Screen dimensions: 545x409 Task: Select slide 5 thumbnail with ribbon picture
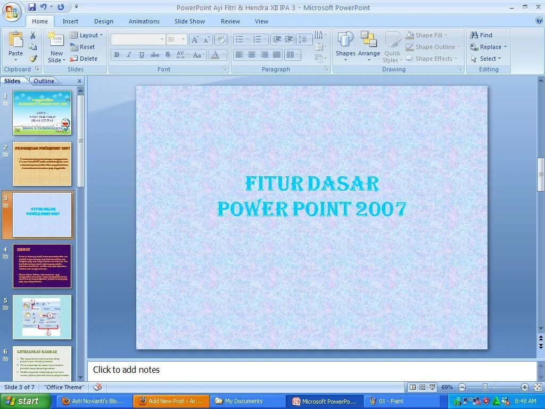(x=42, y=317)
